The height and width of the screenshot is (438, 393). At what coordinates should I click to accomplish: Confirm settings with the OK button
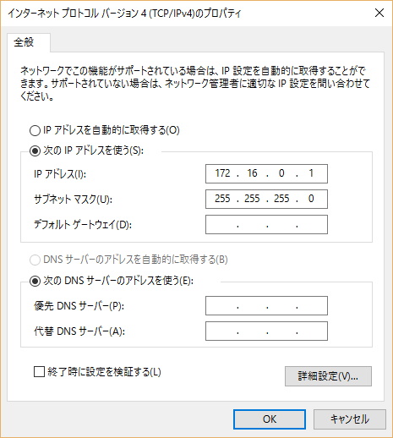[270, 419]
